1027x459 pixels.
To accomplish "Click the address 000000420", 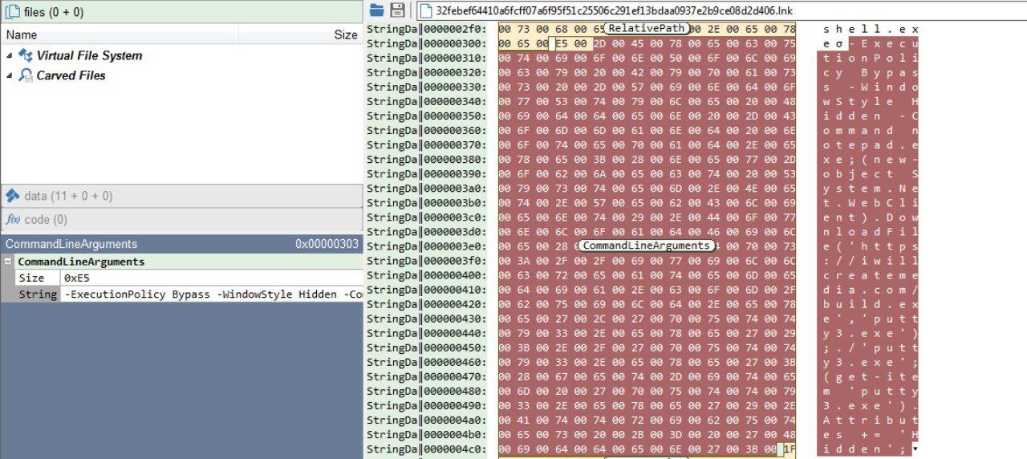I will pos(455,303).
